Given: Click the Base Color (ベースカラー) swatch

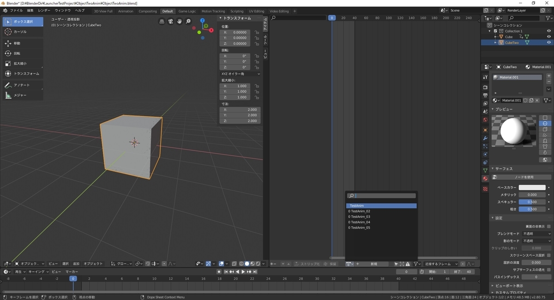Looking at the screenshot, I should (532, 188).
